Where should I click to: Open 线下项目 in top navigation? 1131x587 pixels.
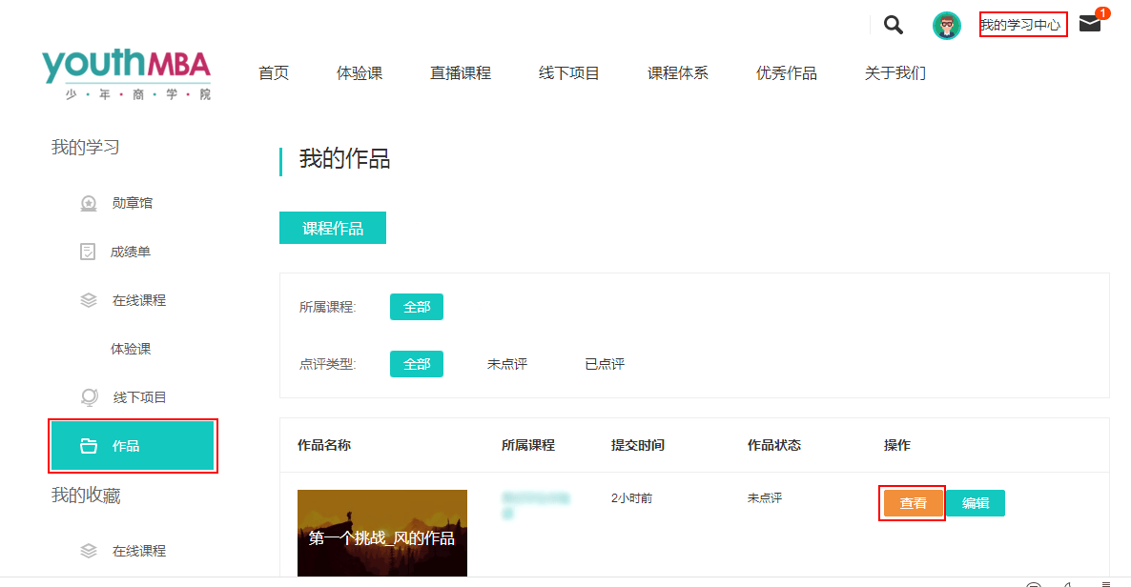[x=569, y=72]
